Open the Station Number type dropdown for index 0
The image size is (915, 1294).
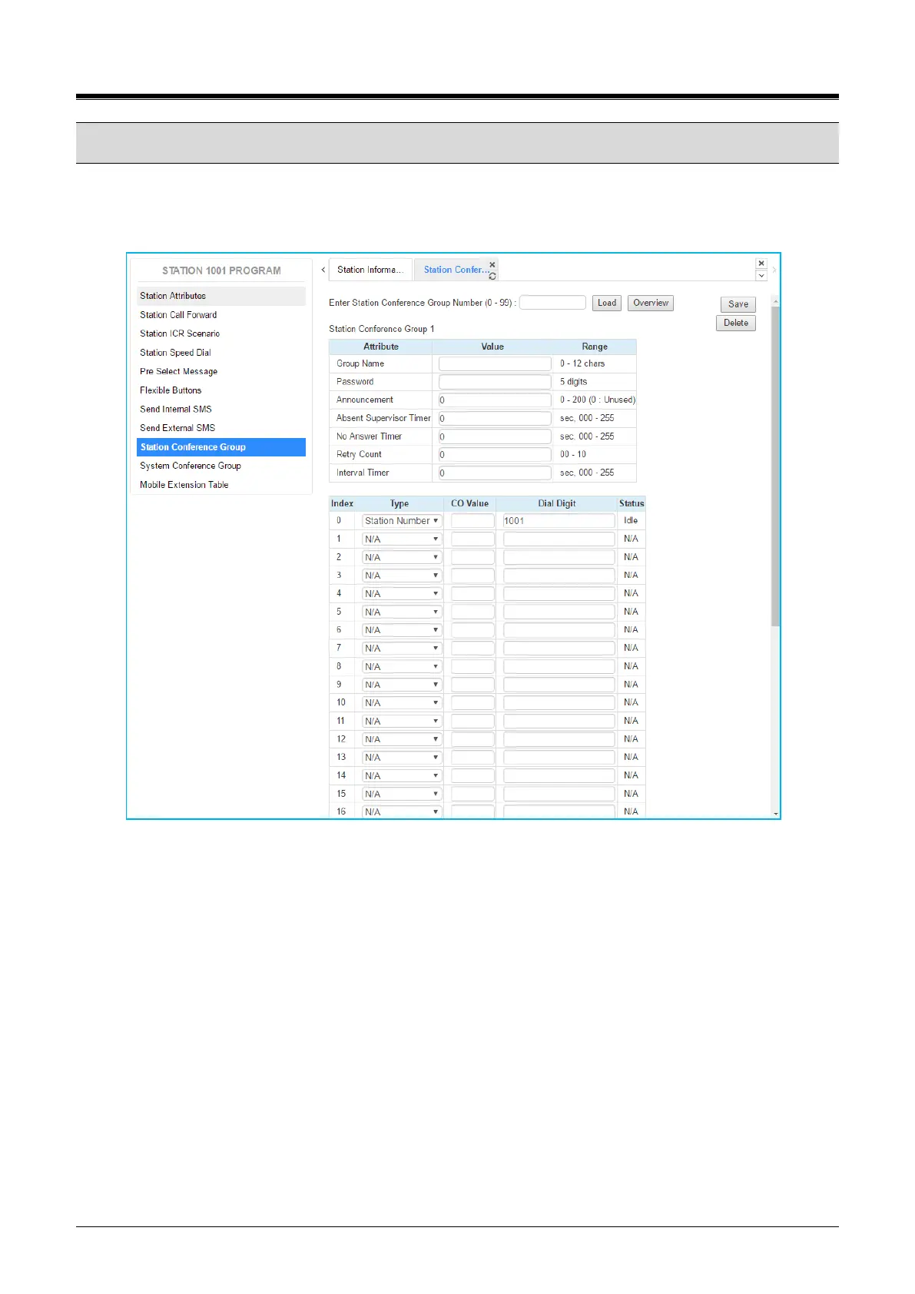coord(402,521)
